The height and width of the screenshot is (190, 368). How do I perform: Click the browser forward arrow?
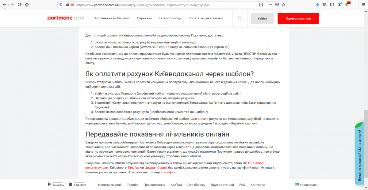pos(12,5)
